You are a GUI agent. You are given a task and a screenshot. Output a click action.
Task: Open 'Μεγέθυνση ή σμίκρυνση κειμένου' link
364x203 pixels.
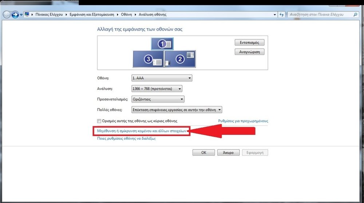pos(142,130)
